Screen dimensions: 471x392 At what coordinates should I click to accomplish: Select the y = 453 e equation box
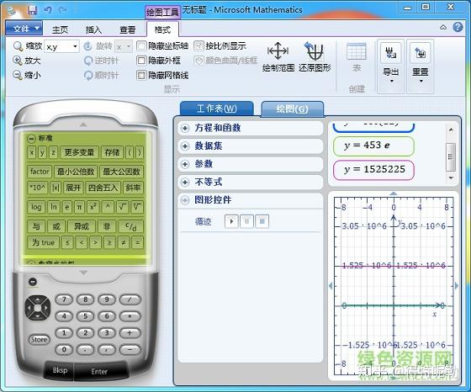click(x=373, y=146)
